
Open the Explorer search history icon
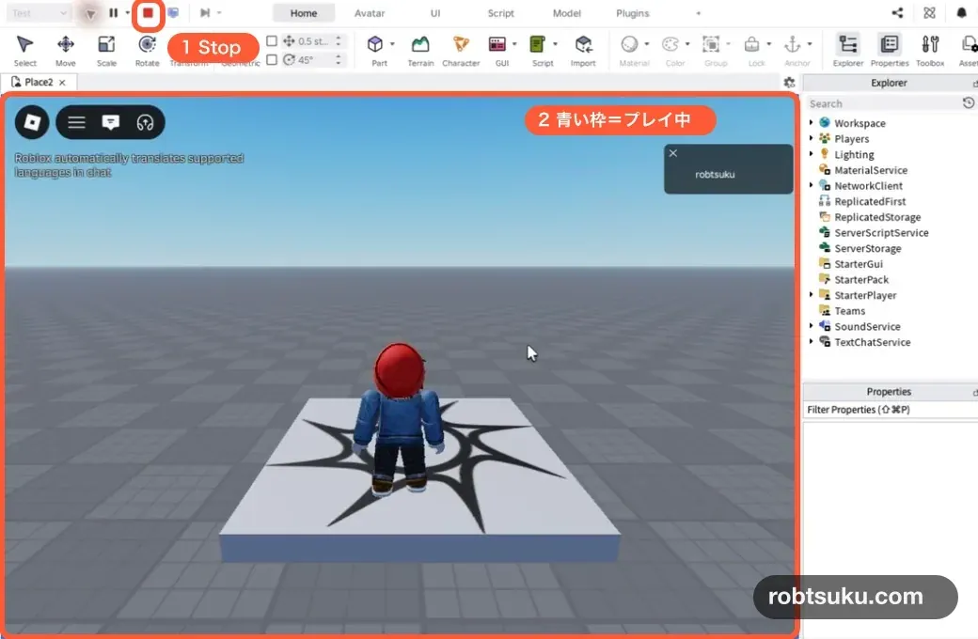969,102
